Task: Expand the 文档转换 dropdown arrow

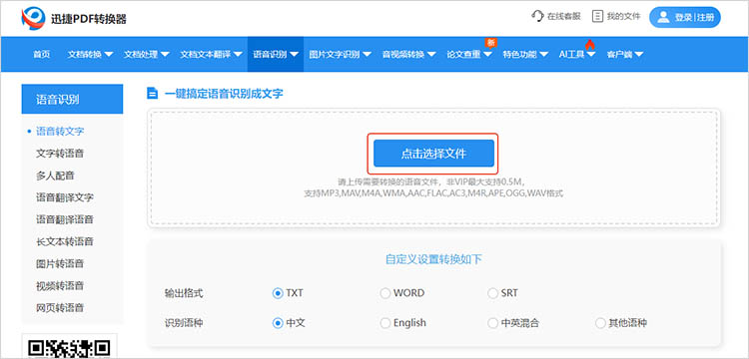Action: pos(109,55)
